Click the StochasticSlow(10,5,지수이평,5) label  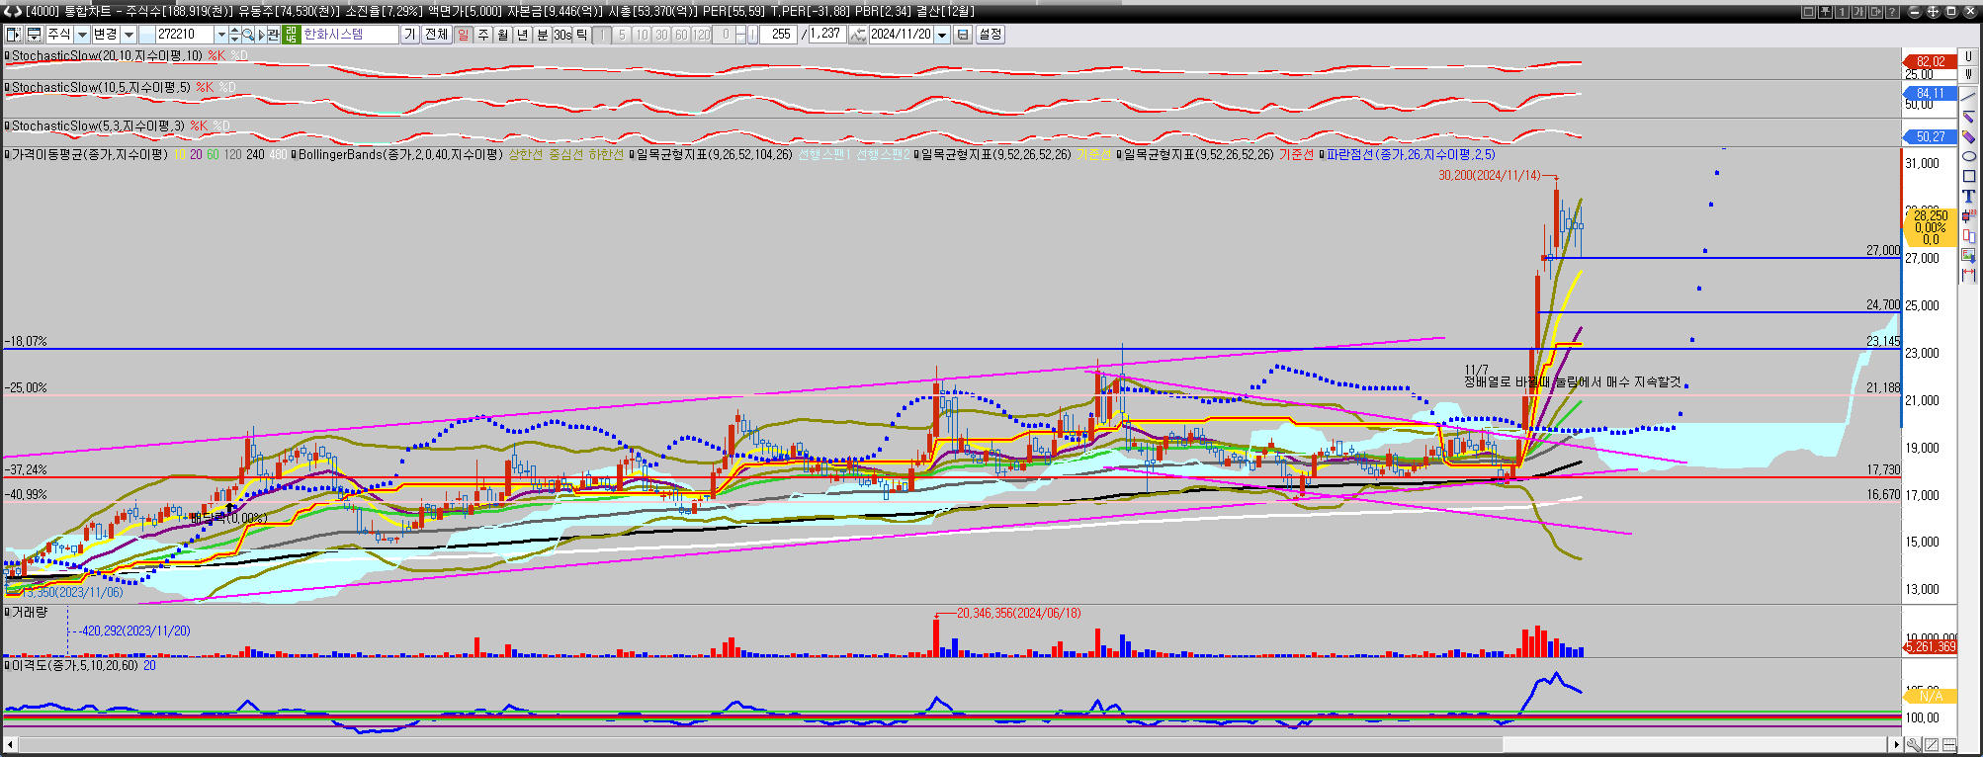[101, 88]
